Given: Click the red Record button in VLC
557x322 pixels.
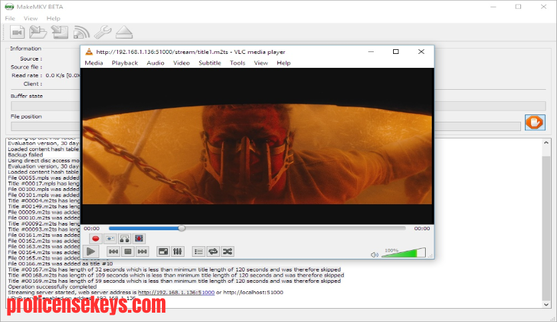Looking at the screenshot, I should [x=95, y=239].
